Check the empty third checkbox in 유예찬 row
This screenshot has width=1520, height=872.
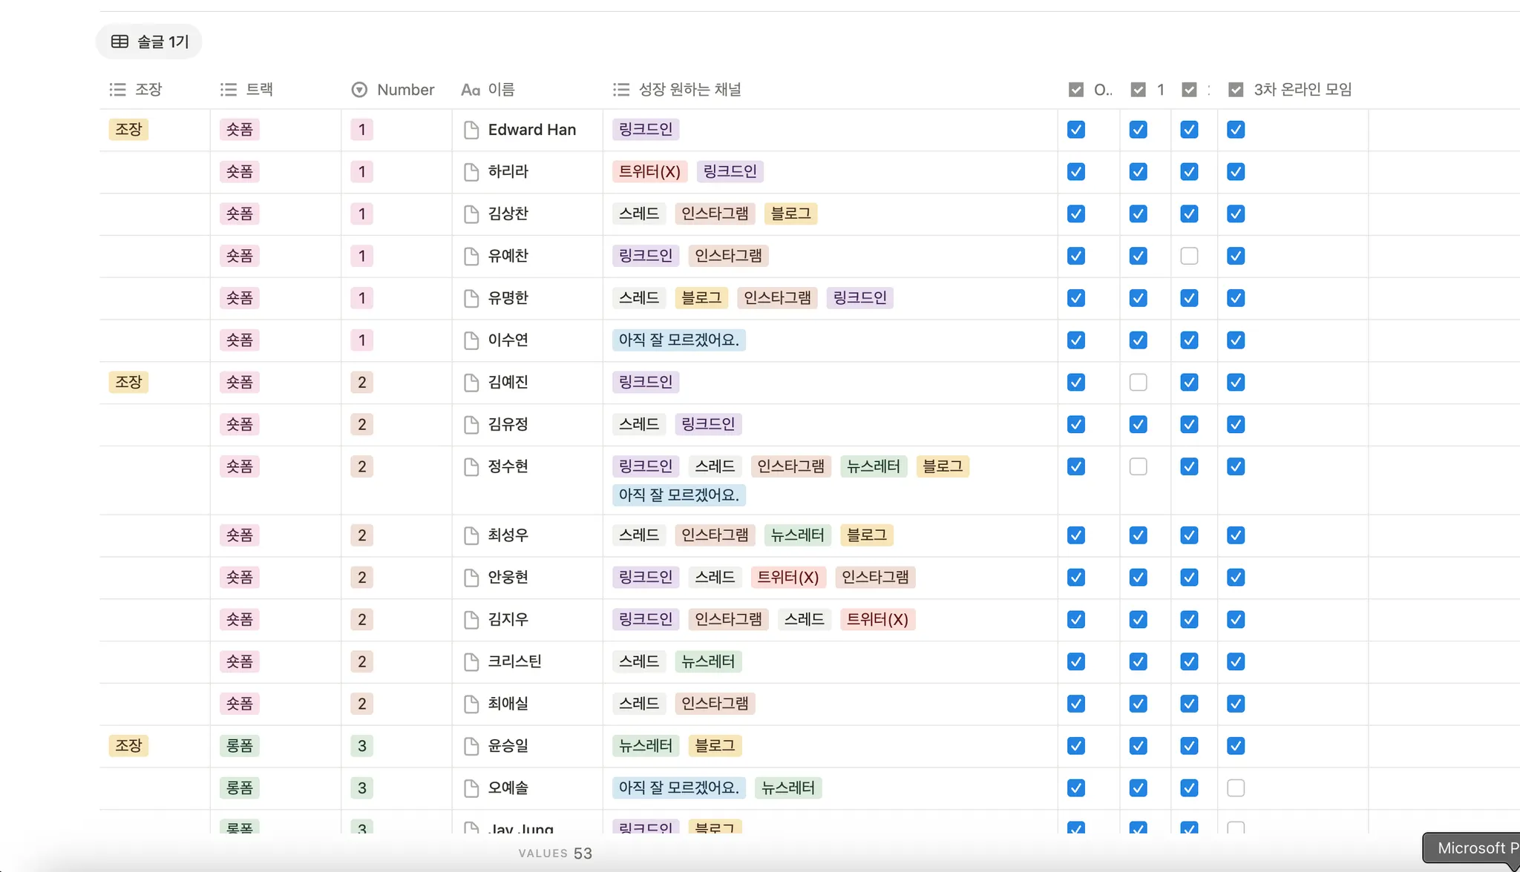(1189, 256)
